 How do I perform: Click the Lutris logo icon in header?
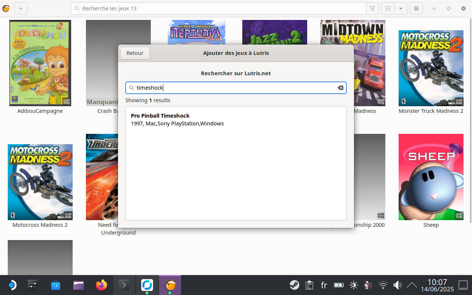[6, 8]
